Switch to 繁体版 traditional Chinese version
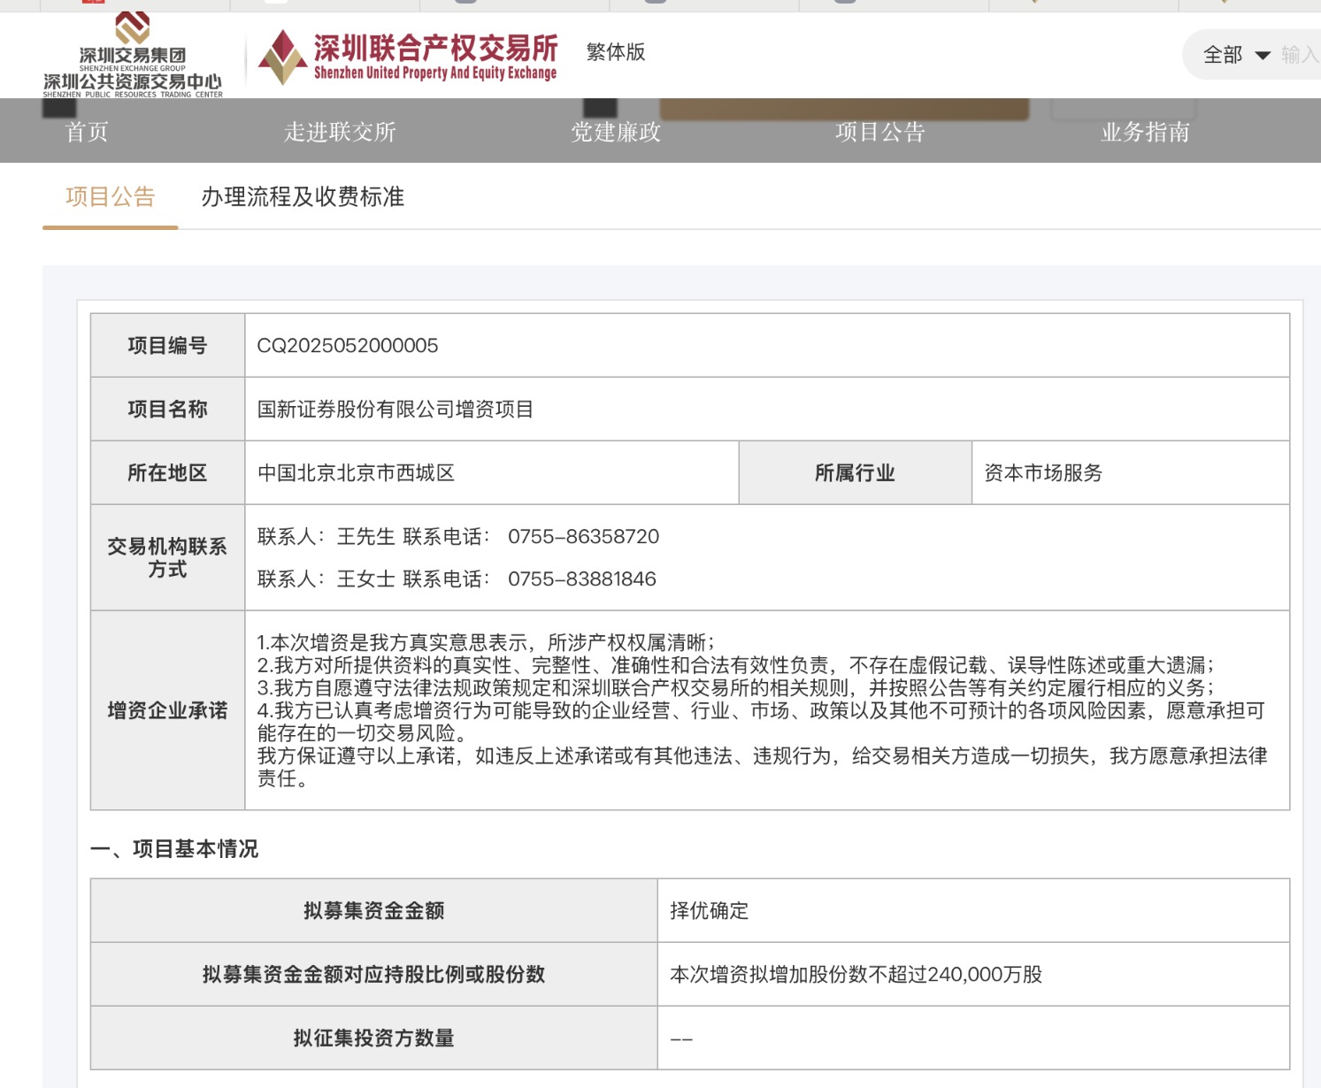The height and width of the screenshot is (1088, 1321). [x=616, y=52]
